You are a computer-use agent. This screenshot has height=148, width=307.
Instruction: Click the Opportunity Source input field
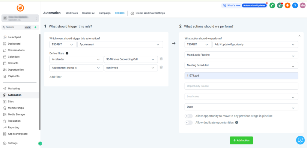241,86
